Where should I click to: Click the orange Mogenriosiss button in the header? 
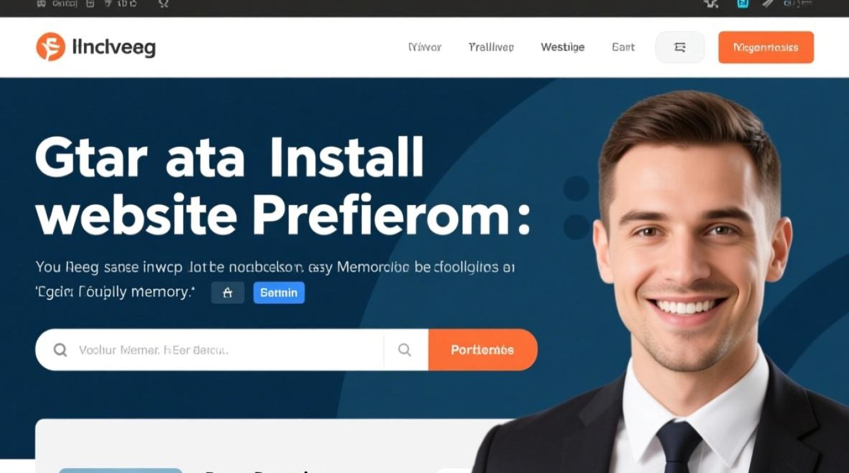click(766, 47)
